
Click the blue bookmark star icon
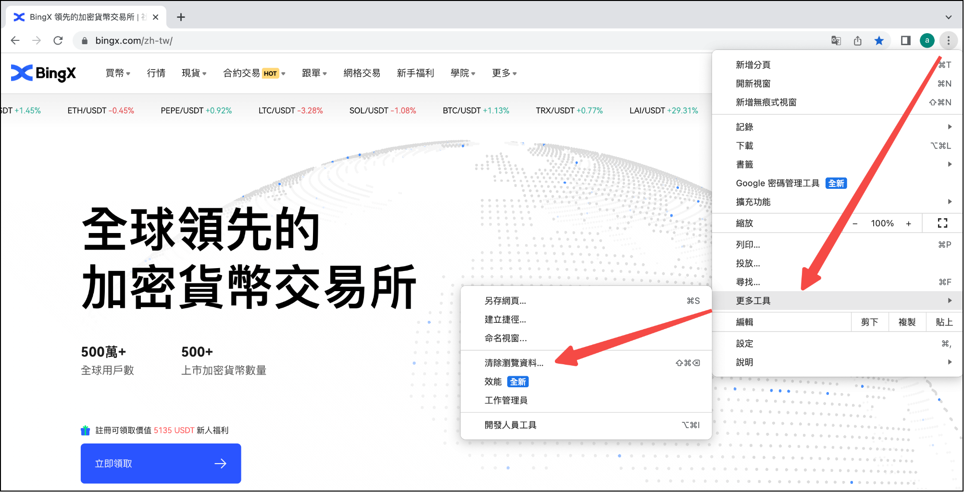879,41
